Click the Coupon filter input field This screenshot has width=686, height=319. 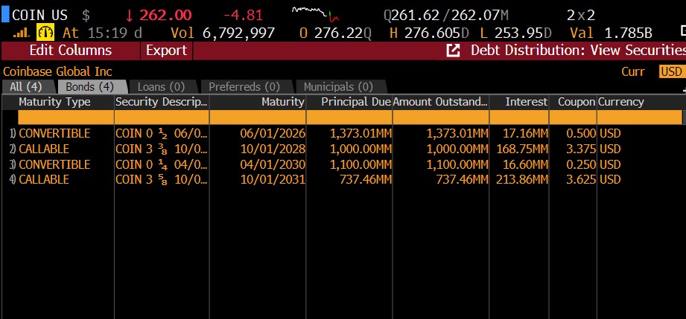pyautogui.click(x=573, y=117)
